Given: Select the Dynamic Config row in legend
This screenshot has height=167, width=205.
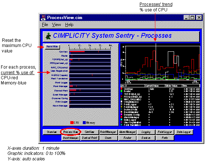Looking at the screenshot, I should 160,115.
